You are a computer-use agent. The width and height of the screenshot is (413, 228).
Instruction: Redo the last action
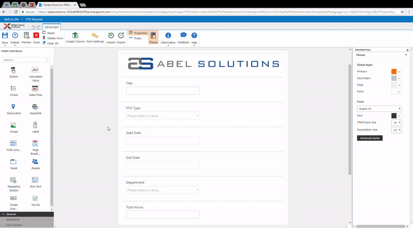(39, 27)
